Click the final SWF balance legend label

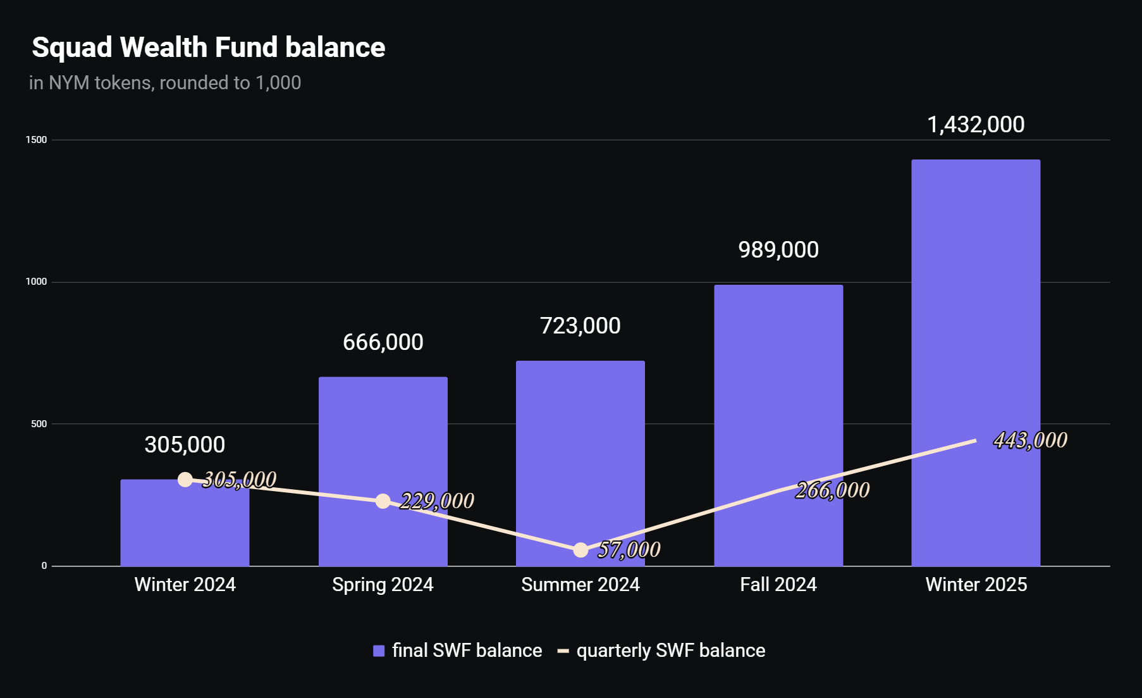coord(467,651)
